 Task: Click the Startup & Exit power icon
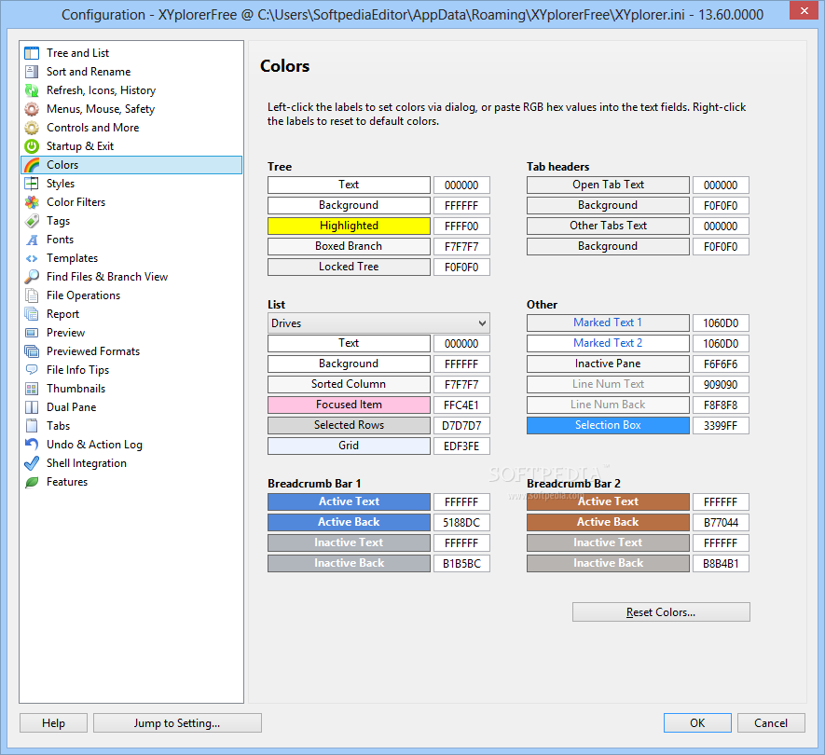(x=32, y=146)
